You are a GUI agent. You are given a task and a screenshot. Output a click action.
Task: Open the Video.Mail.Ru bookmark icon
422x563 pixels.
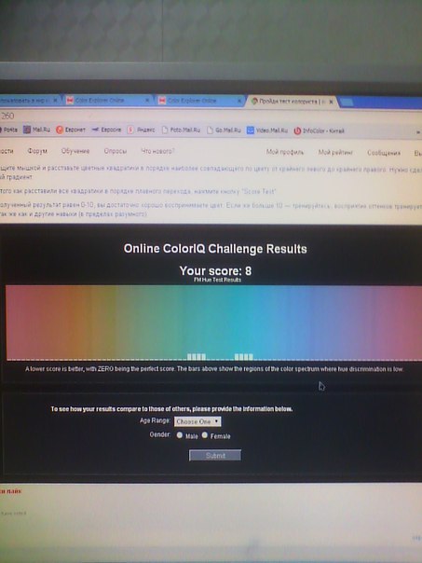[x=250, y=130]
